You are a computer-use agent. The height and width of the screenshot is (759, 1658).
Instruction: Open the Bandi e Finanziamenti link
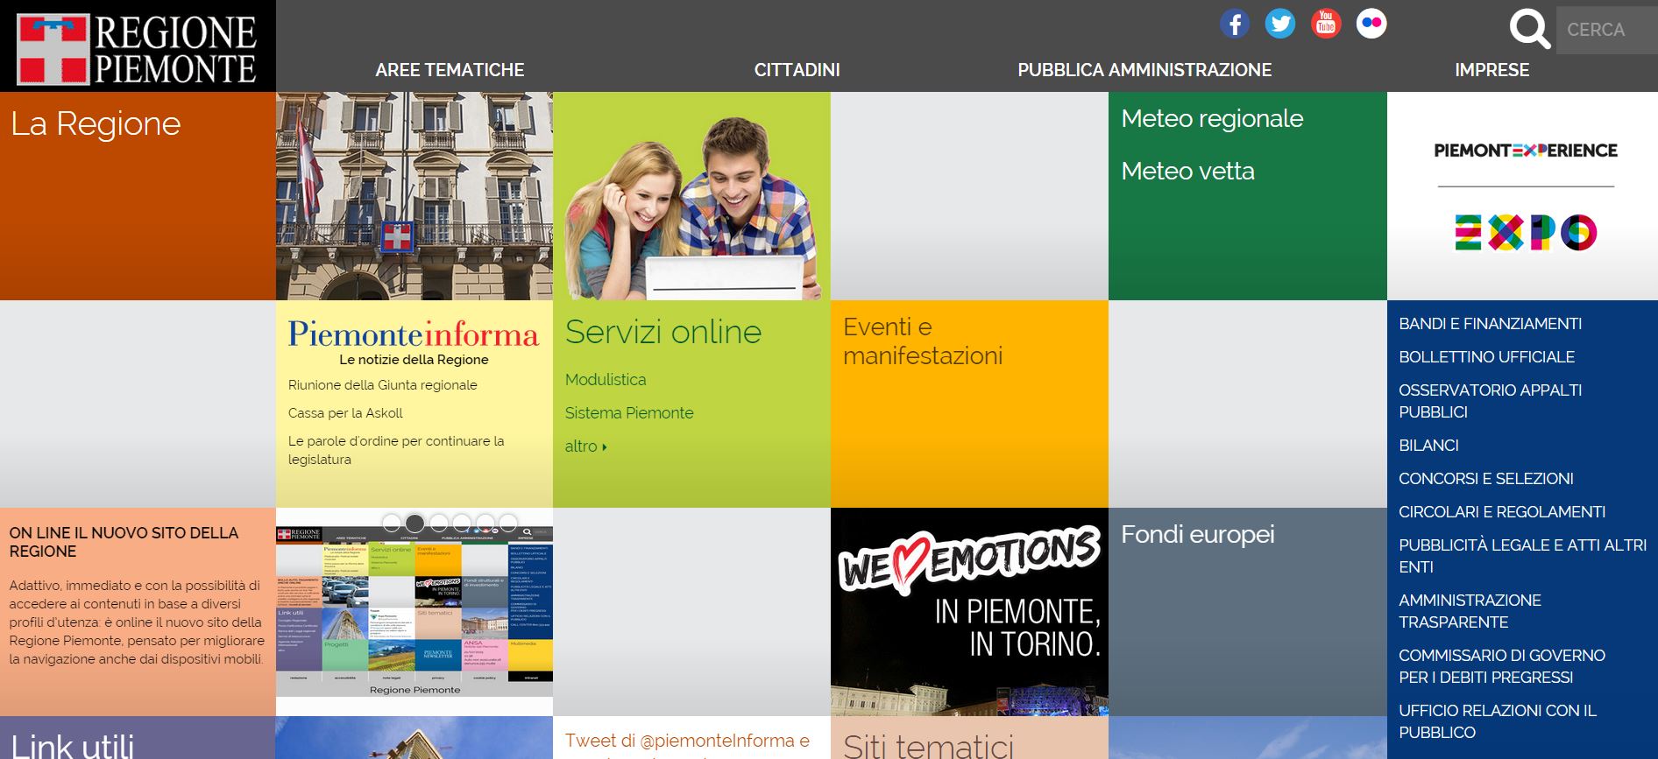tap(1490, 324)
